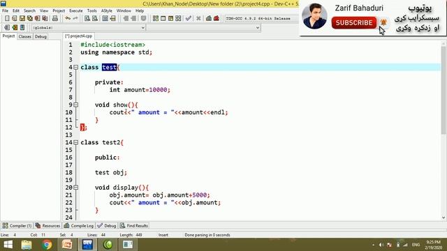Open the Debug bottom tab
This screenshot has height=251, width=447.
(107, 226)
